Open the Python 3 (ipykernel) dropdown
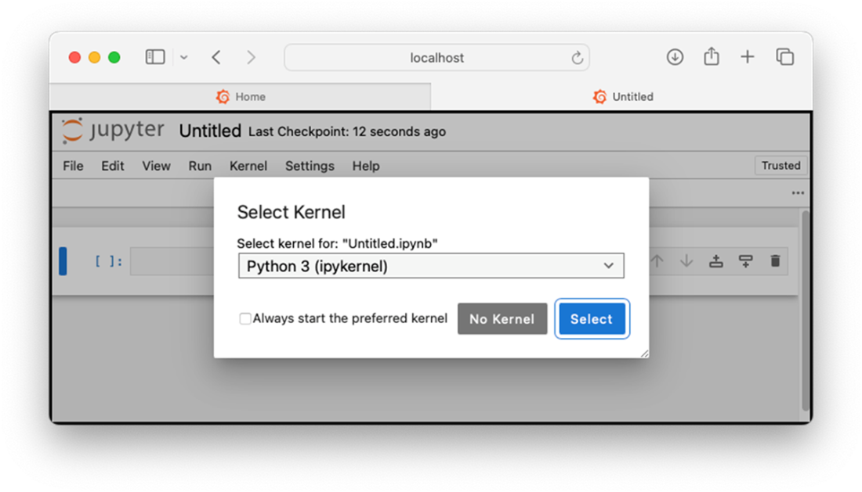 pyautogui.click(x=431, y=266)
